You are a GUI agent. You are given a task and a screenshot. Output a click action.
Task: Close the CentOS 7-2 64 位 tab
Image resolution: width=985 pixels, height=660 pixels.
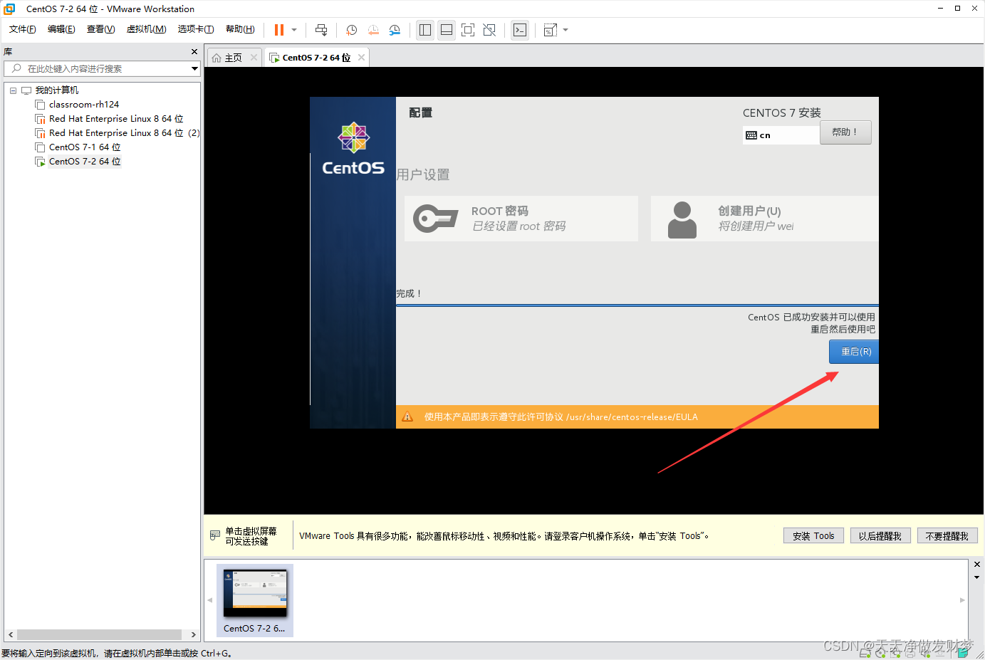coord(361,58)
